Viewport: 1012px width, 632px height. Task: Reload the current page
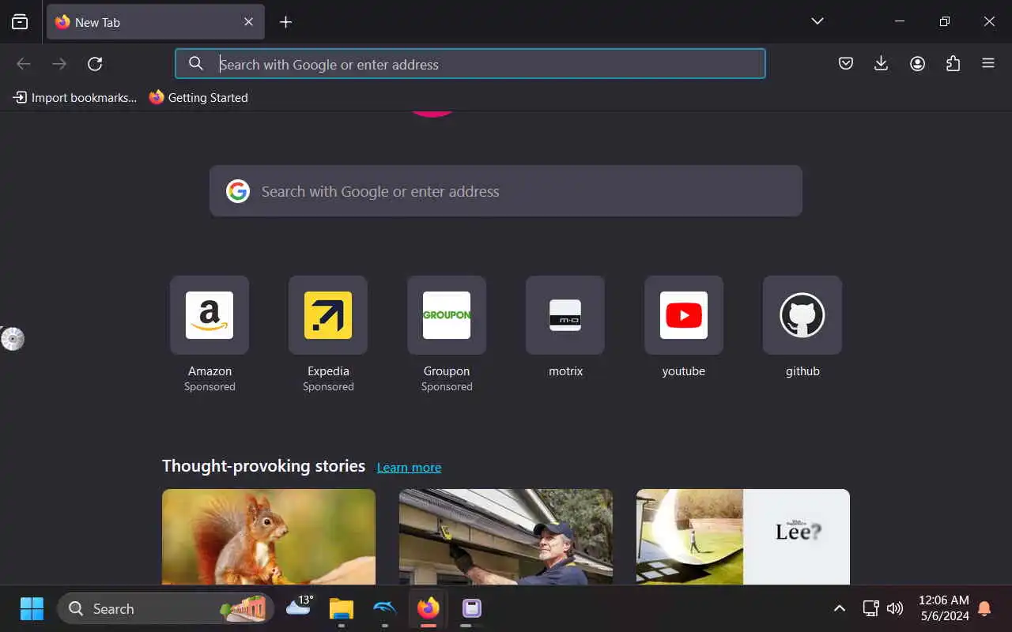tap(95, 64)
